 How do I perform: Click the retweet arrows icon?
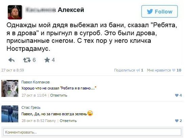pyautogui.click(x=27, y=60)
